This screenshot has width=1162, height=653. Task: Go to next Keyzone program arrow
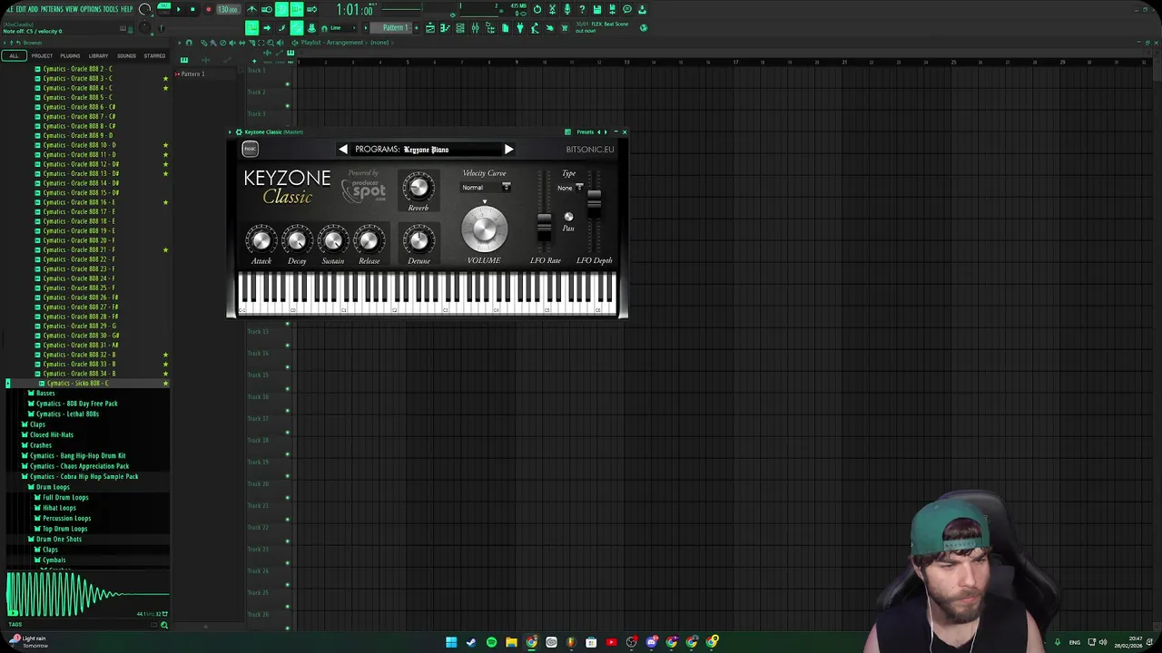pos(508,150)
